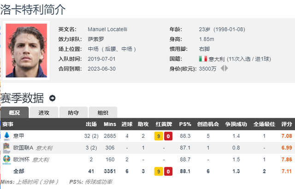Click the 欧洲杯 competition link
This screenshot has width=295, height=189.
click(21, 159)
